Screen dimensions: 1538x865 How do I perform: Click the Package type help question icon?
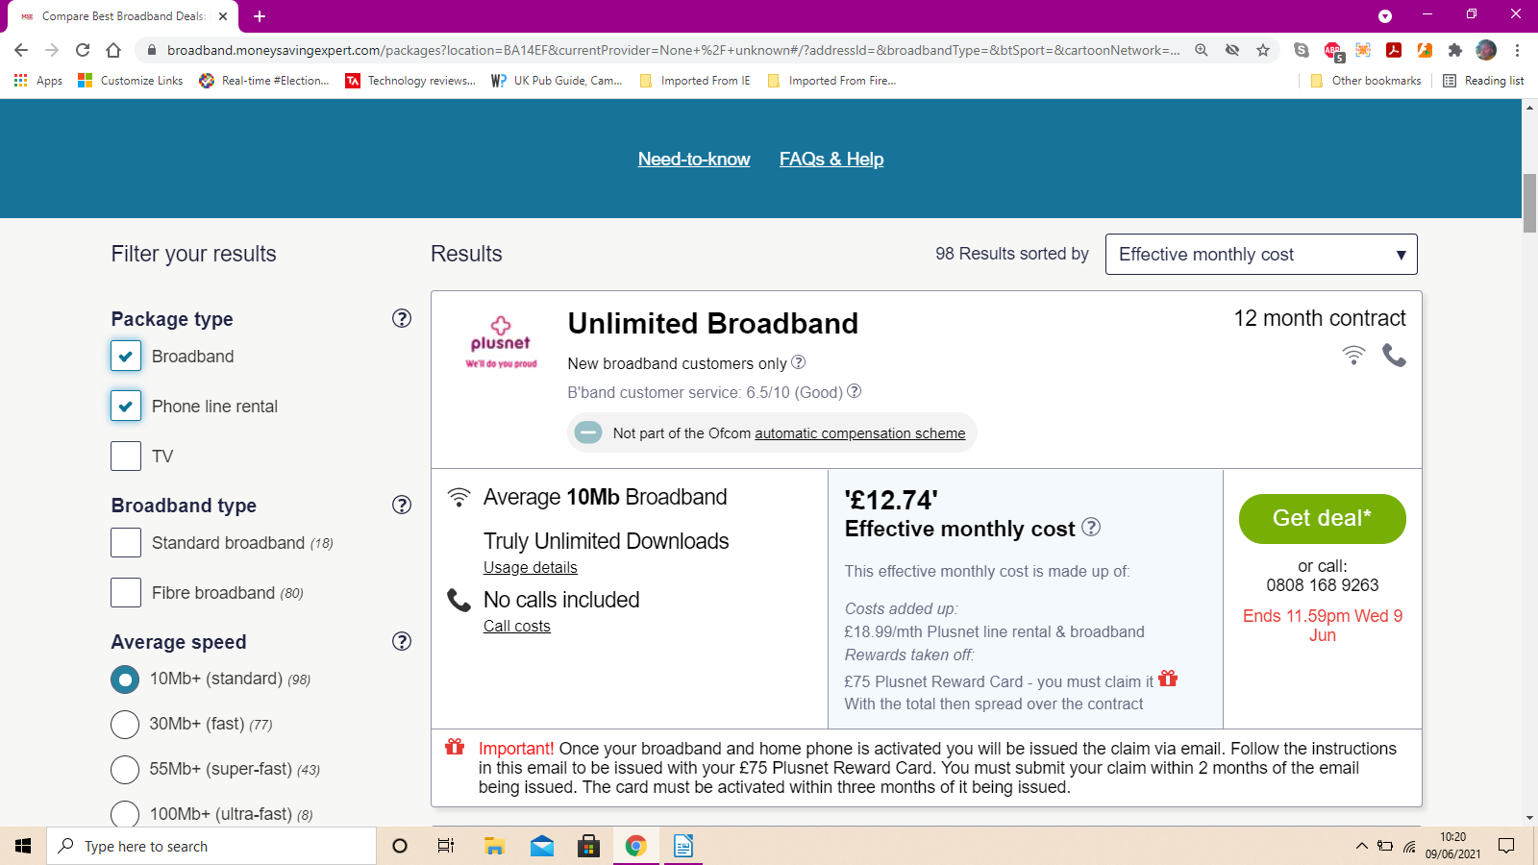(x=402, y=318)
